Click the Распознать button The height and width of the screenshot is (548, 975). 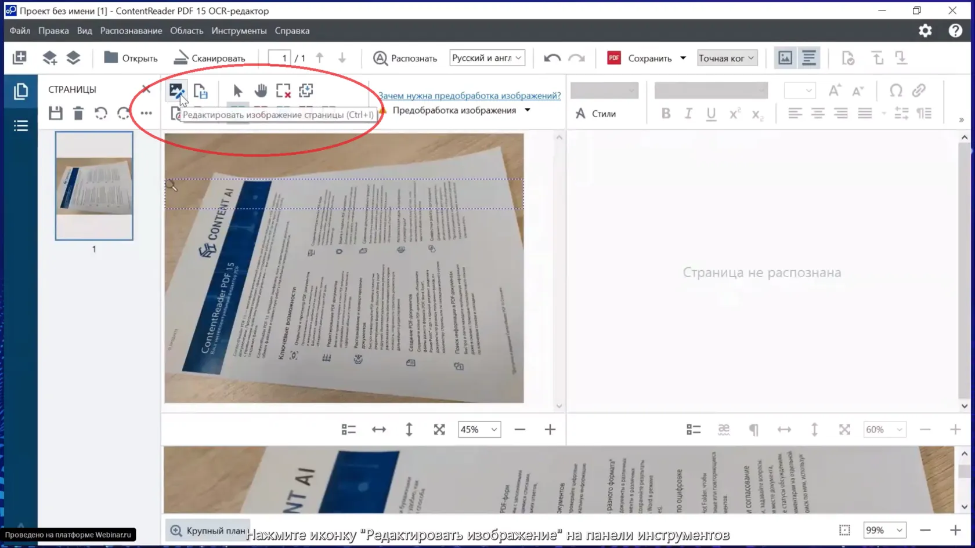(405, 58)
